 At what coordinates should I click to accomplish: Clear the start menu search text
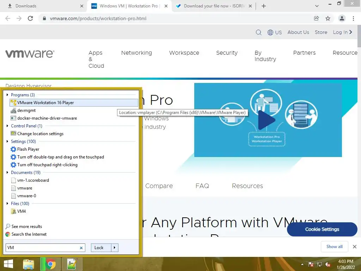click(81, 248)
